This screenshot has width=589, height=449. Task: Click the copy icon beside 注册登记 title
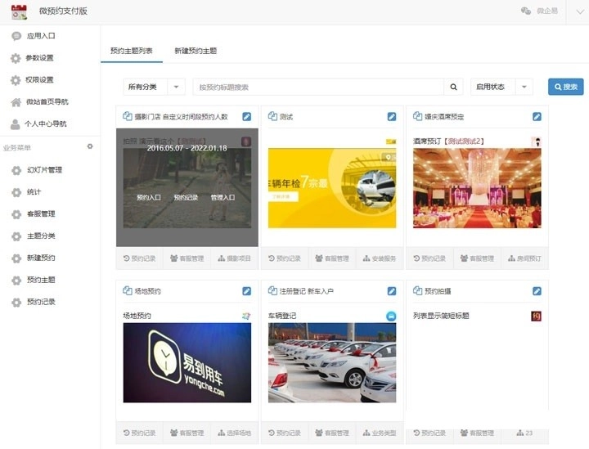272,291
